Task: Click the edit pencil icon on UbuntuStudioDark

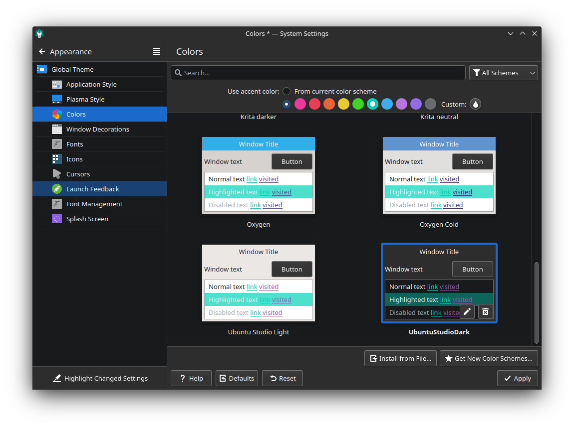Action: click(467, 312)
